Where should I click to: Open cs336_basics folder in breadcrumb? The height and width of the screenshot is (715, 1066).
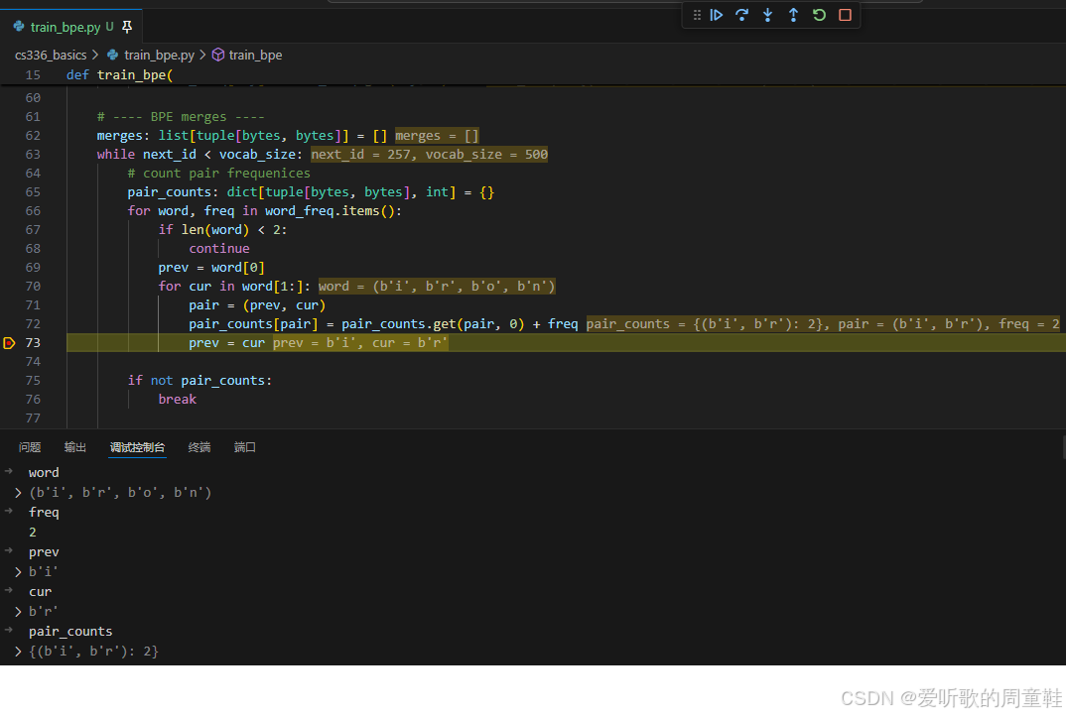(51, 55)
